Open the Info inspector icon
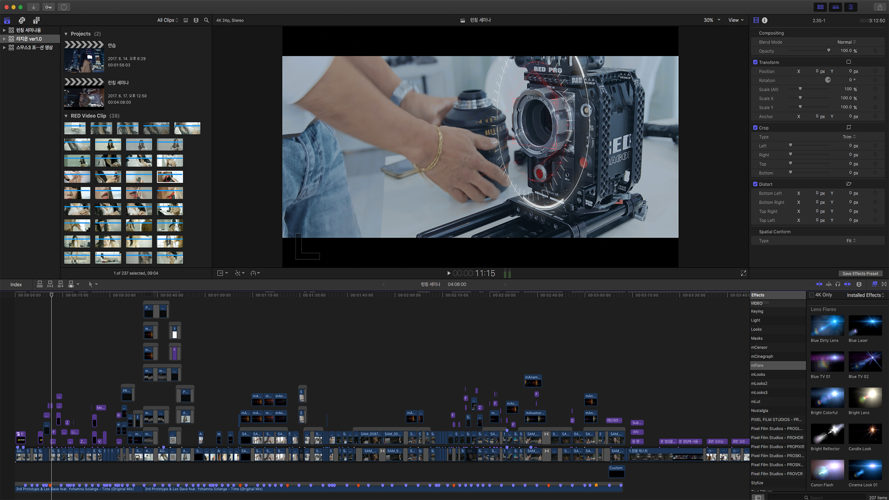 pyautogui.click(x=765, y=20)
